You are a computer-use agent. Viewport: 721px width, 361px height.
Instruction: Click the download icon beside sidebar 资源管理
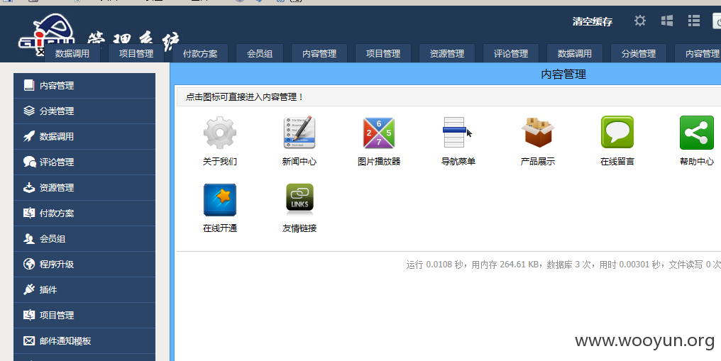click(29, 187)
